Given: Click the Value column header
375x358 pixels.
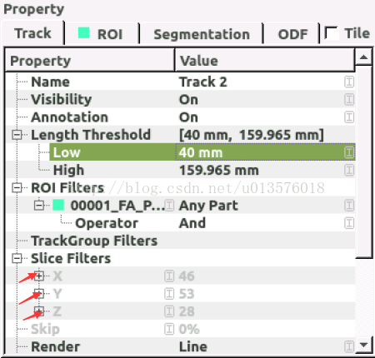Looking at the screenshot, I should (x=265, y=60).
